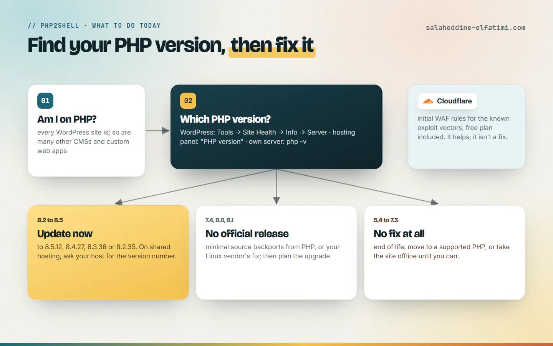The height and width of the screenshot is (346, 553).
Task: Click the "Which PHP version?" heading
Action: (225, 119)
